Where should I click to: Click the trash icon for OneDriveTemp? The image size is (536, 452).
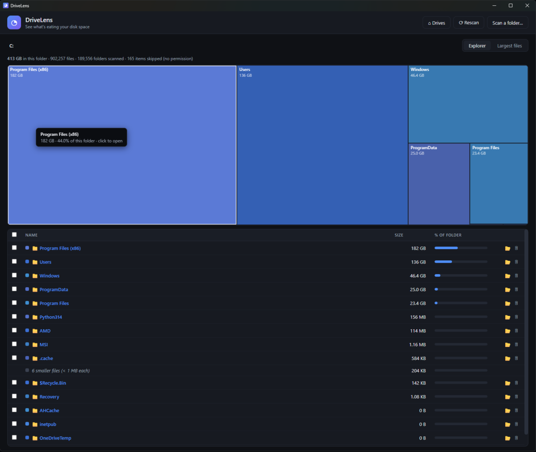[516, 438]
